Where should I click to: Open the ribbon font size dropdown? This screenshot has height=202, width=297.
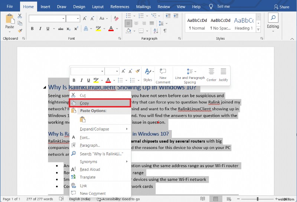78,19
